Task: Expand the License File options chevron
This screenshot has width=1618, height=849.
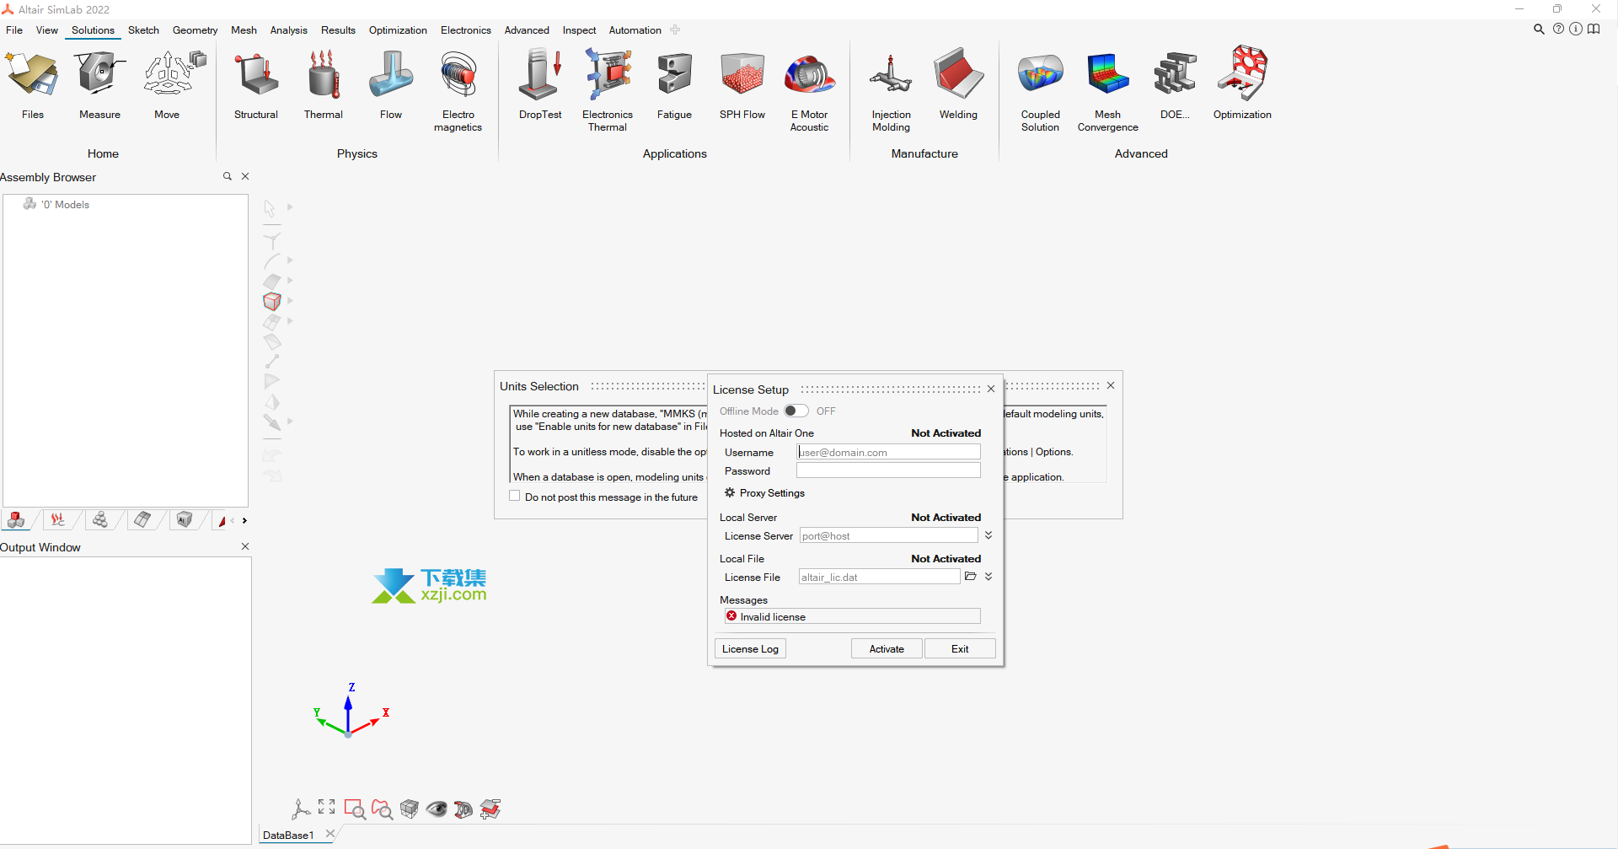Action: click(x=988, y=577)
